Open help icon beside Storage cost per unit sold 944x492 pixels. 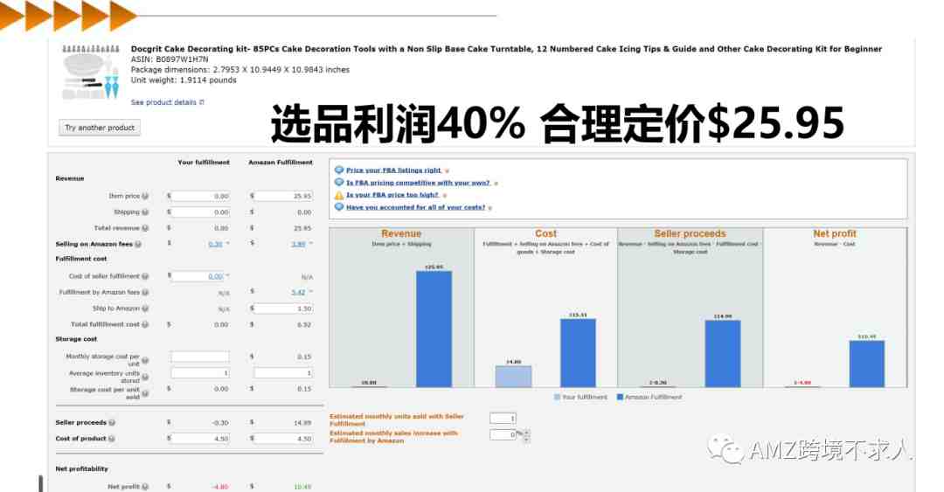(x=145, y=393)
